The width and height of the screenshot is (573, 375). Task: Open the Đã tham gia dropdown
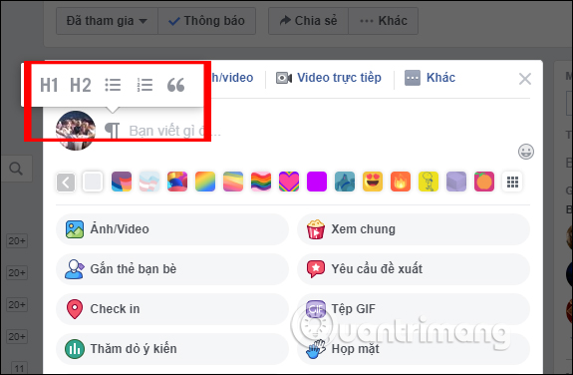click(x=107, y=21)
